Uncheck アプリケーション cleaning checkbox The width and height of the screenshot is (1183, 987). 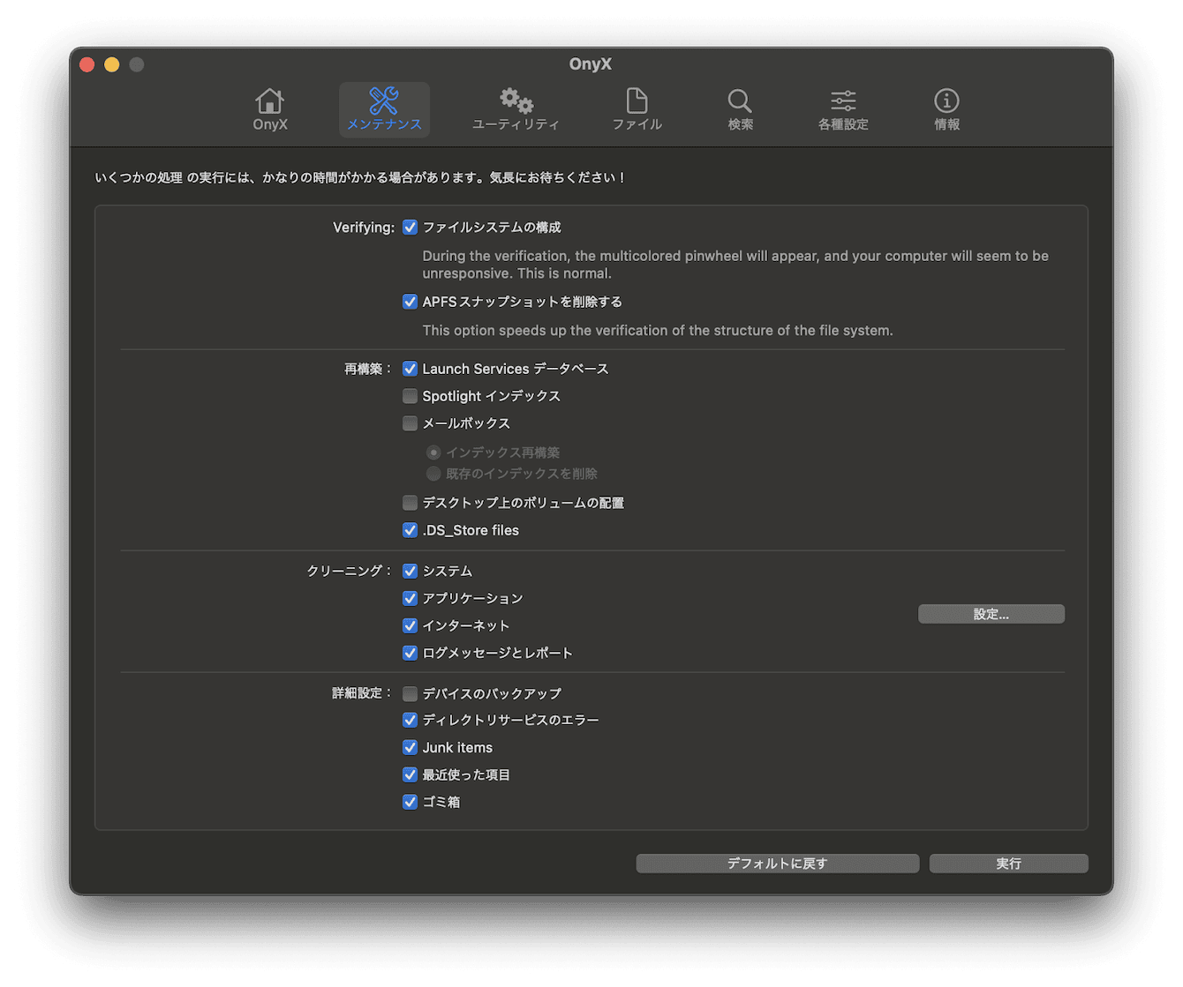point(410,599)
